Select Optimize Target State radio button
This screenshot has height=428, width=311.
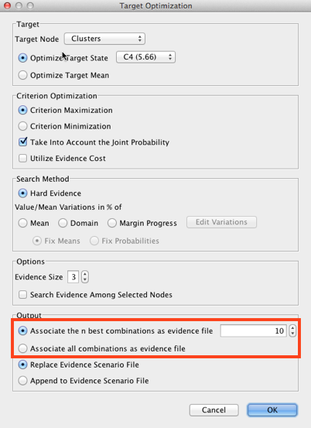(22, 58)
